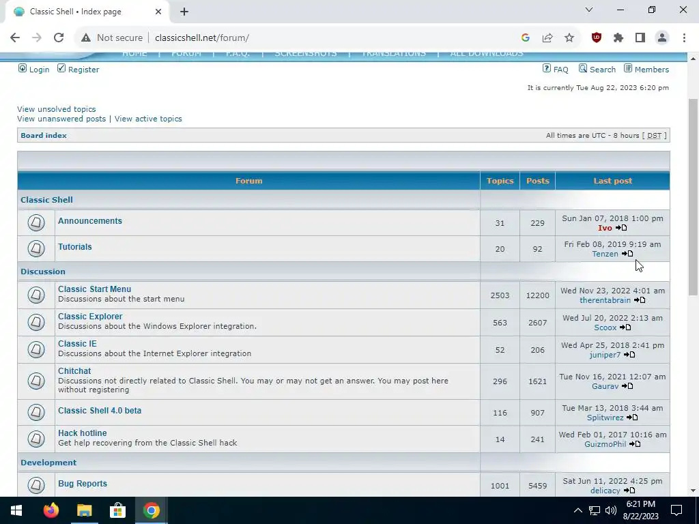Open the Development category heading
This screenshot has width=699, height=524.
pyautogui.click(x=48, y=463)
